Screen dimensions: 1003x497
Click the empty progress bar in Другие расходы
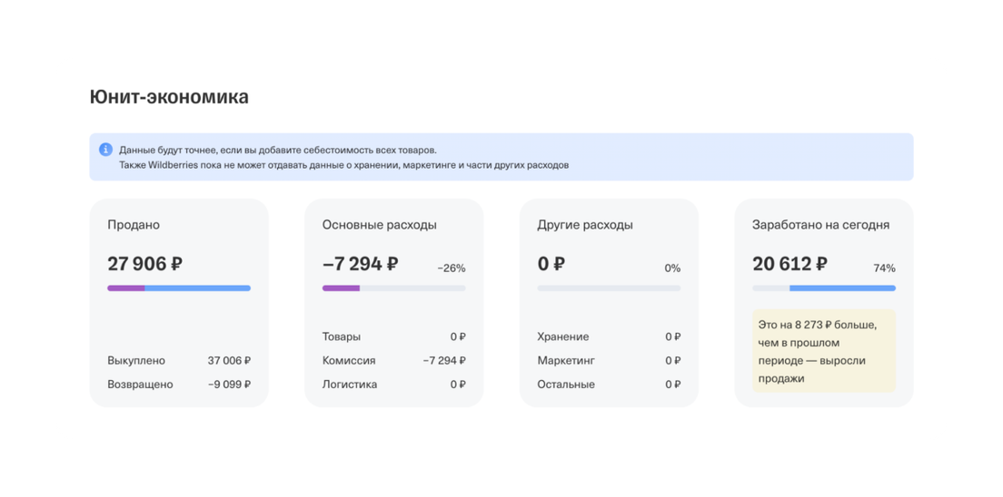click(x=609, y=288)
